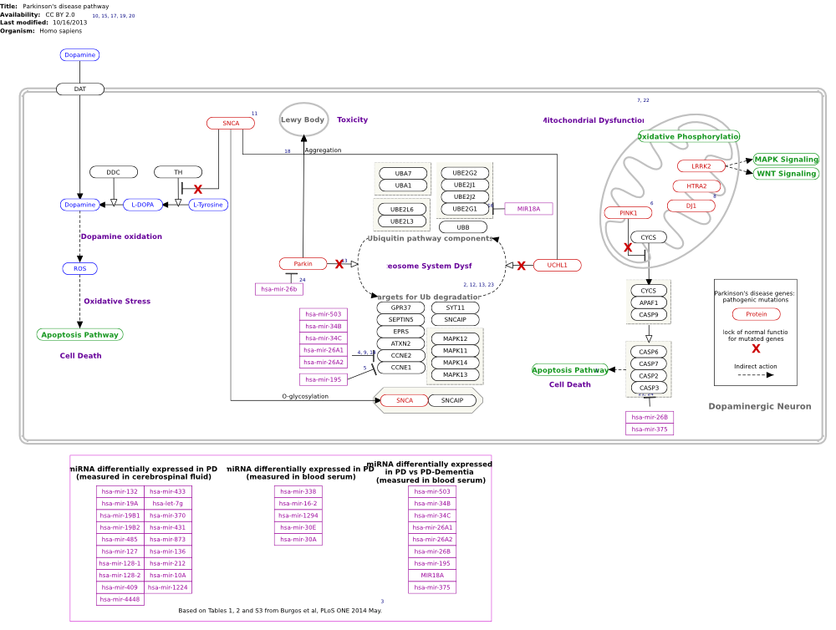Select the ROS metabolite node
This screenshot has width=836, height=630.
pos(80,269)
